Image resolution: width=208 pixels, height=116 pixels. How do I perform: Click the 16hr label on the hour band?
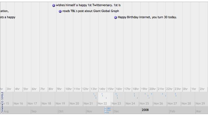119,89
